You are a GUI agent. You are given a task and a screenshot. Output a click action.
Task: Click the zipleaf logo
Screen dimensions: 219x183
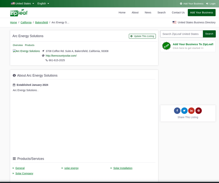tap(19, 13)
